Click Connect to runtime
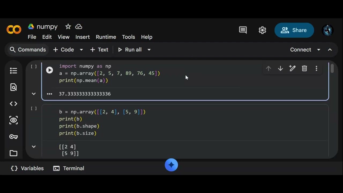Viewport: 343px width, 193px height. 301,50
